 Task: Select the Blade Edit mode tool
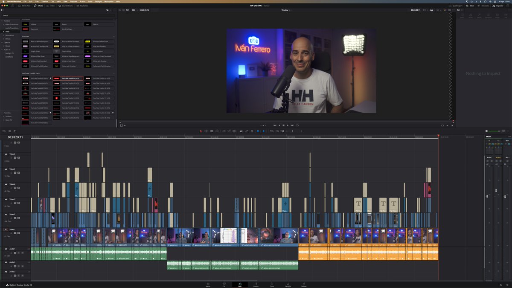pyautogui.click(x=217, y=131)
